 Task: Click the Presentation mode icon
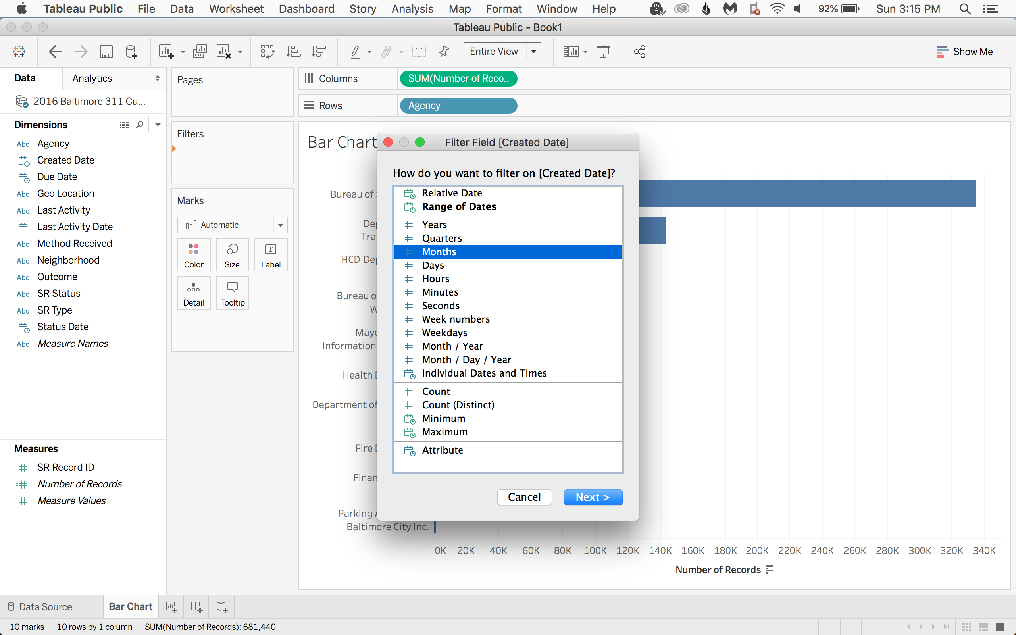(603, 52)
